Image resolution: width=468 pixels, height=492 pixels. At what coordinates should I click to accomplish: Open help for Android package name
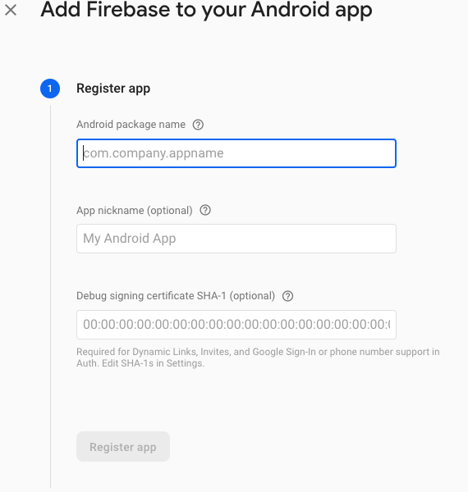[x=198, y=125]
